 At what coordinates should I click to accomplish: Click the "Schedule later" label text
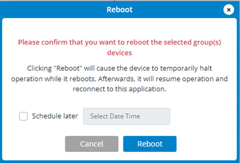click(55, 116)
